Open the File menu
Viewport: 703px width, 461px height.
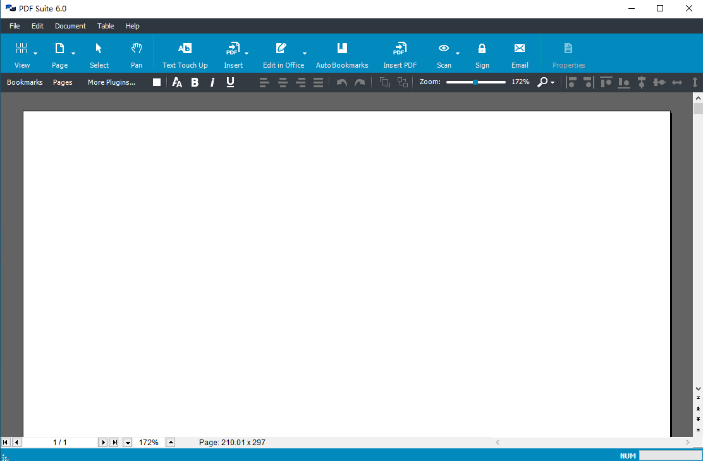15,26
